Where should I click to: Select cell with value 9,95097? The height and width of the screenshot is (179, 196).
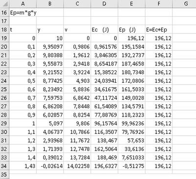pyautogui.click(x=50, y=47)
